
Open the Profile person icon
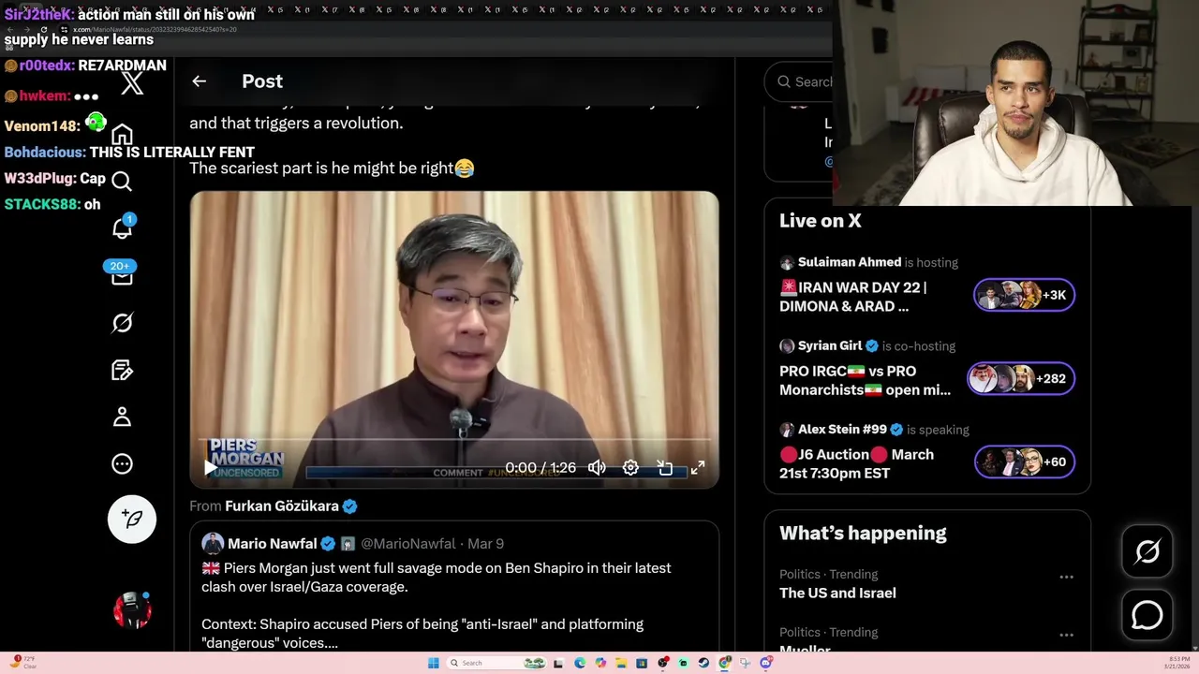tap(122, 417)
